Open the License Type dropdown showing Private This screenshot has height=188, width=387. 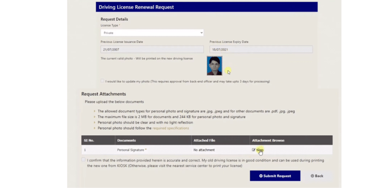click(152, 33)
